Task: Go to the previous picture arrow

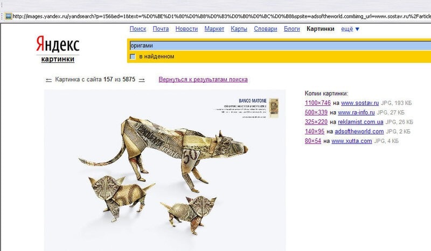Action: [48, 80]
